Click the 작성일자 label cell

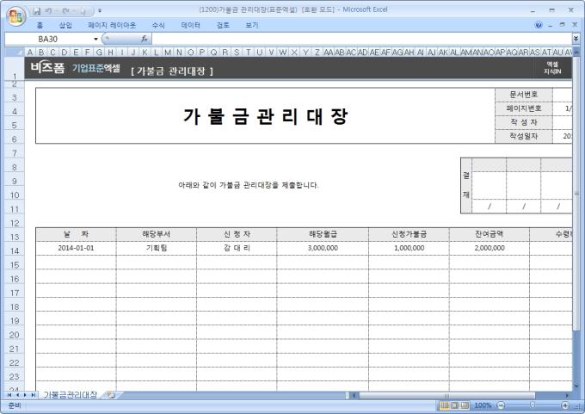(524, 136)
